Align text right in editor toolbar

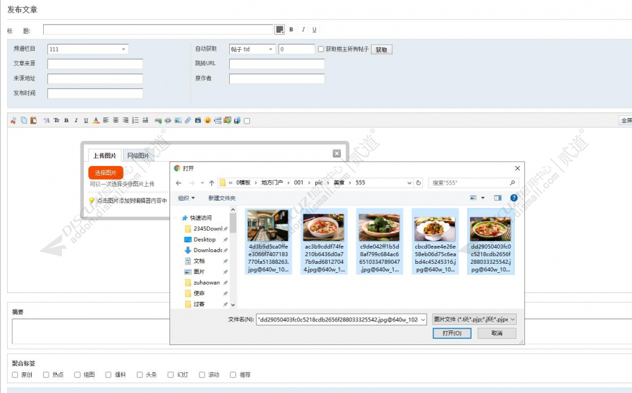tap(125, 120)
